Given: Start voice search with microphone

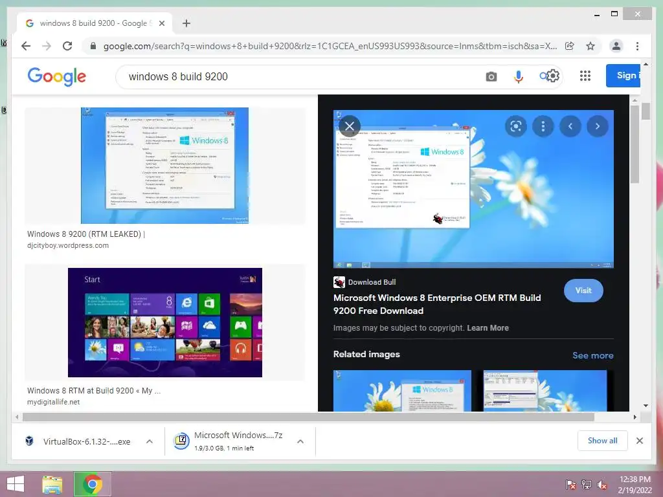Looking at the screenshot, I should click(519, 76).
